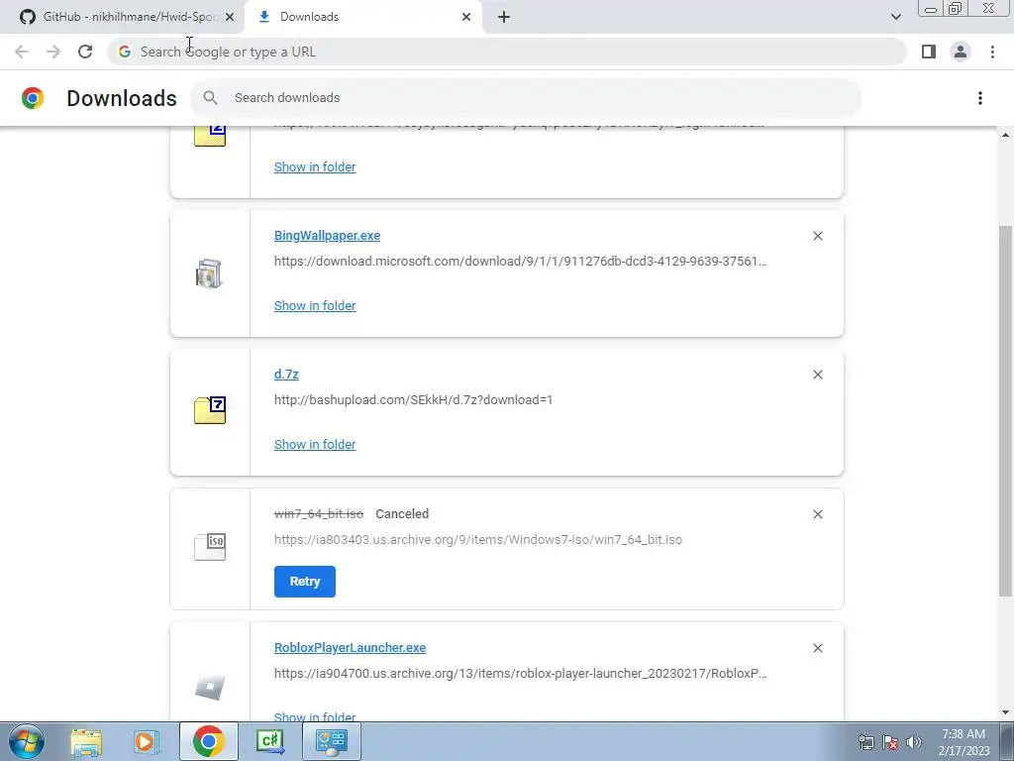This screenshot has width=1014, height=761.
Task: Click the address bar URL field
Action: tap(507, 52)
